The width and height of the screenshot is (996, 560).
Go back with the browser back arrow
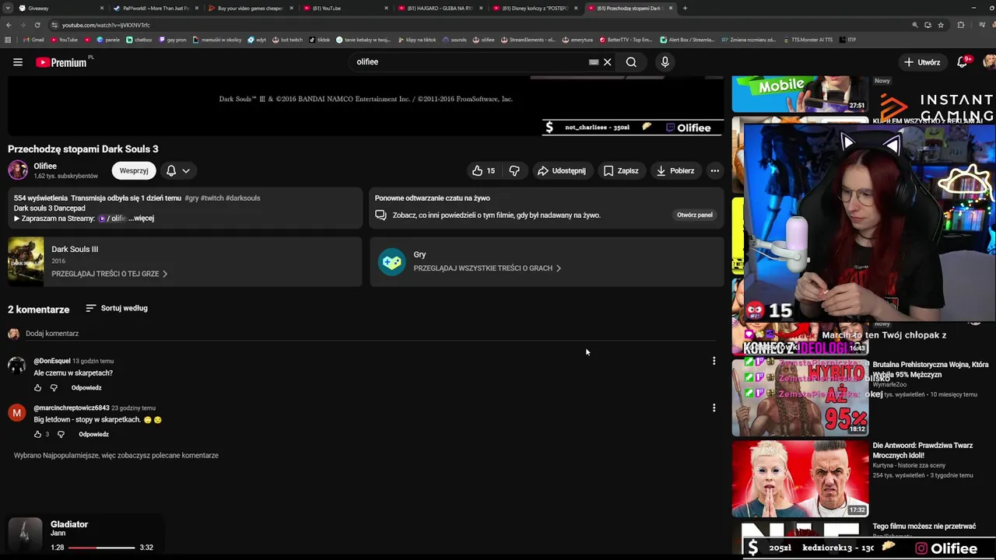point(8,25)
